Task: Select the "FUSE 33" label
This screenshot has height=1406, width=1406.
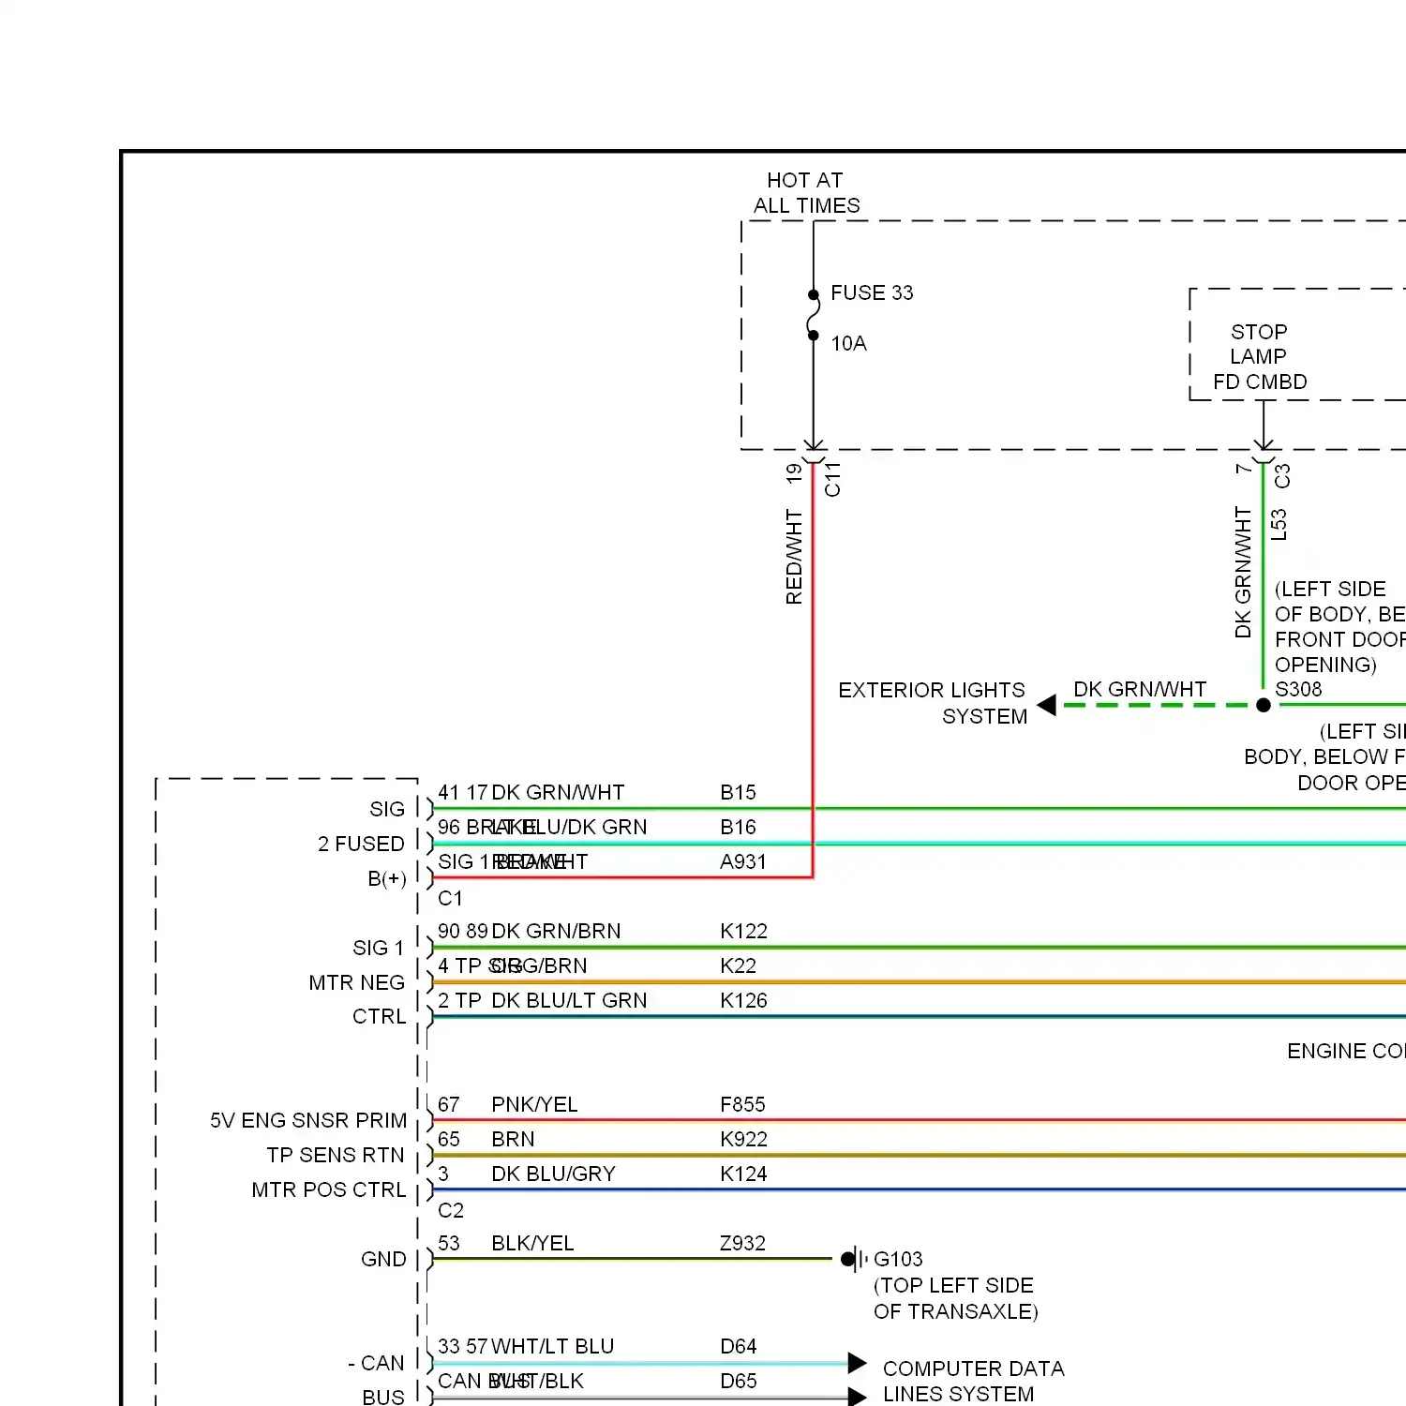Action: pos(872,292)
